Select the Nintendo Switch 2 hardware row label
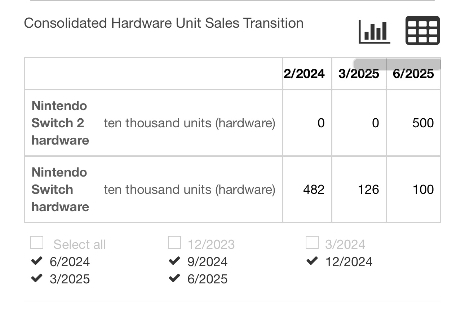The image size is (465, 310). (x=60, y=123)
